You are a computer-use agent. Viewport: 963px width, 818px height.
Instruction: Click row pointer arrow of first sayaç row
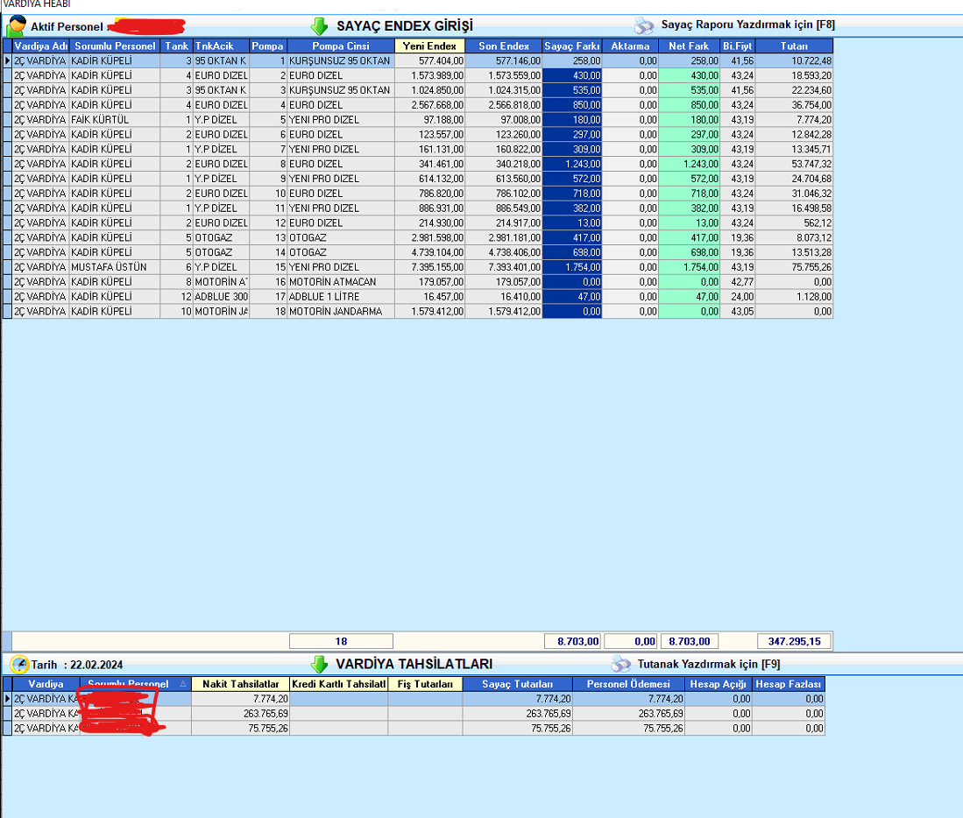7,61
